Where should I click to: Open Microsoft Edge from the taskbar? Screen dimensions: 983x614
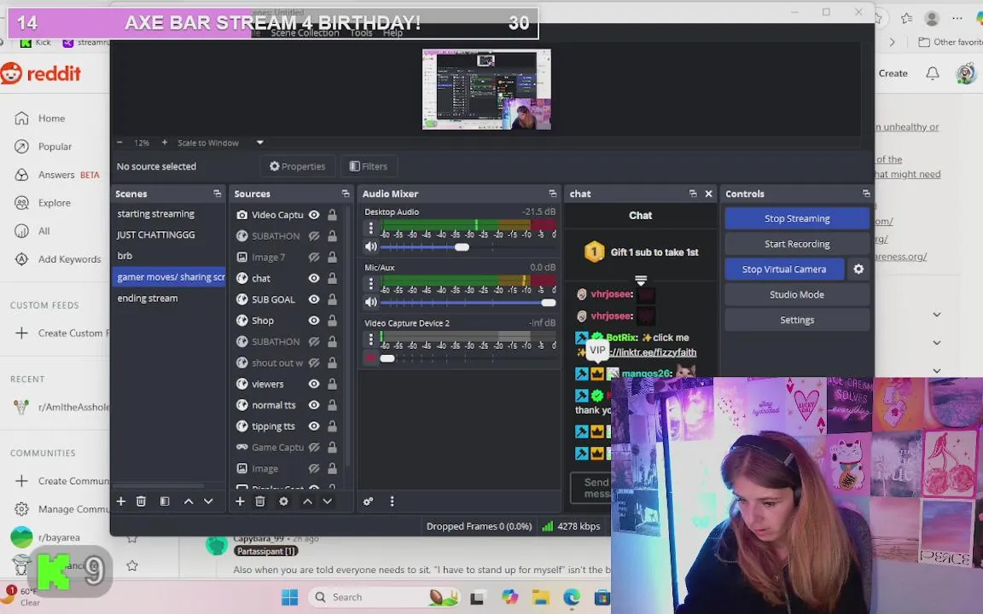(571, 597)
